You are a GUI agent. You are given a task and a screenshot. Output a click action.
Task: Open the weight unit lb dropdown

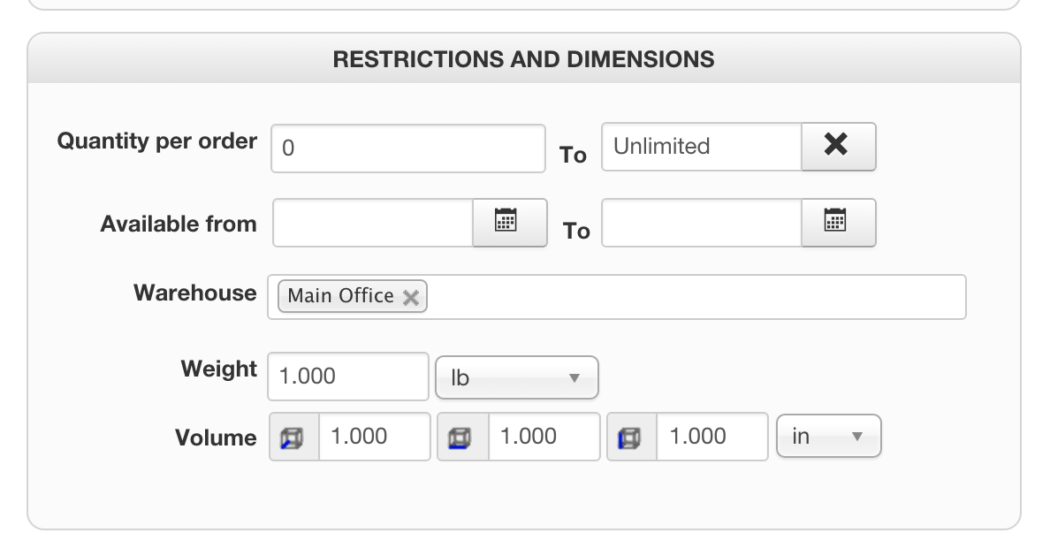coord(516,378)
